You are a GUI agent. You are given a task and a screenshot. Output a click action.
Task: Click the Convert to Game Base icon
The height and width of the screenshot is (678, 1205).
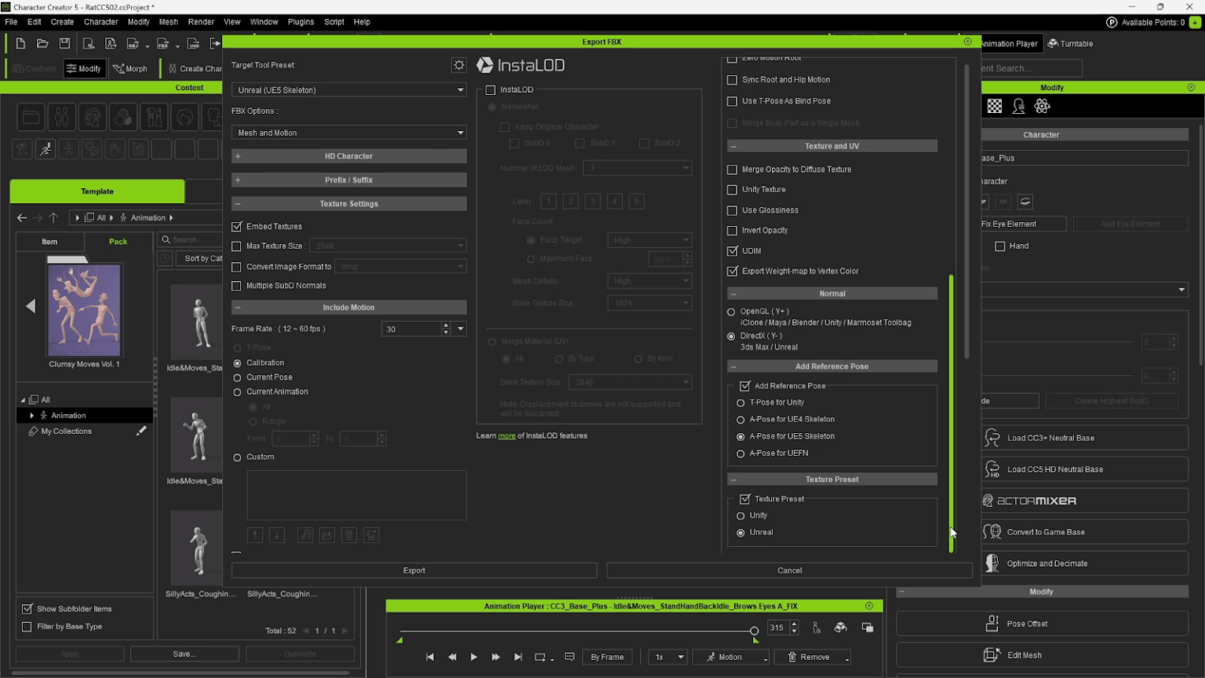pos(992,531)
